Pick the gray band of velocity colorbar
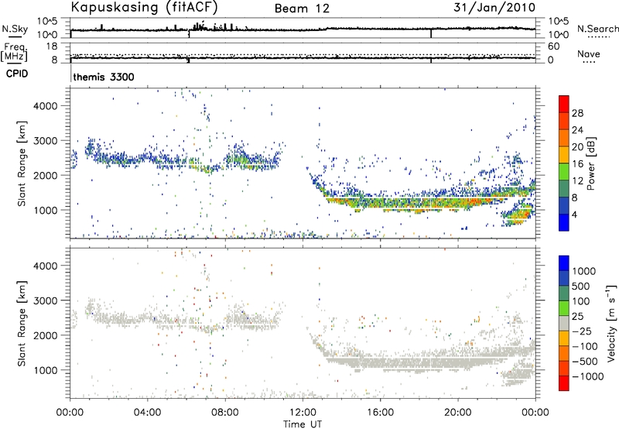 pos(564,323)
